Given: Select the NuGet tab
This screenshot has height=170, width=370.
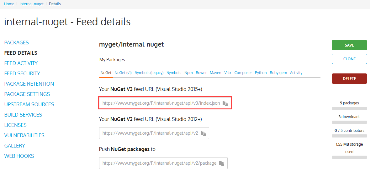Looking at the screenshot, I should (x=106, y=73).
